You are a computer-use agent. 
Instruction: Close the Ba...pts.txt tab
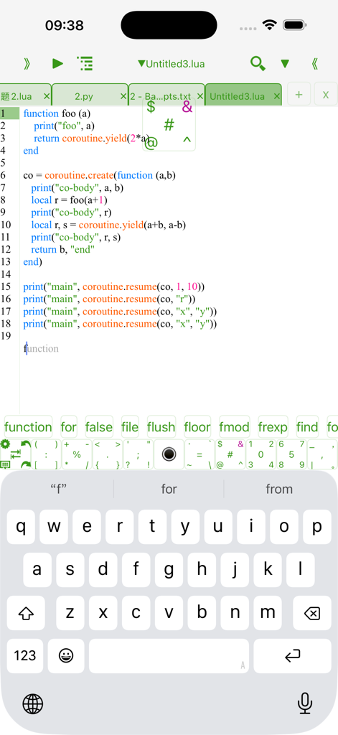pyautogui.click(x=200, y=96)
